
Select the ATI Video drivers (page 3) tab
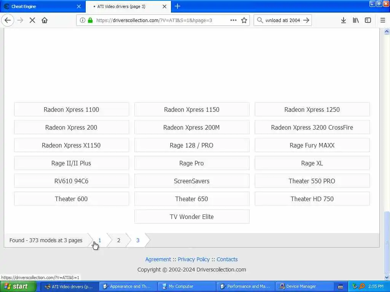point(128,6)
